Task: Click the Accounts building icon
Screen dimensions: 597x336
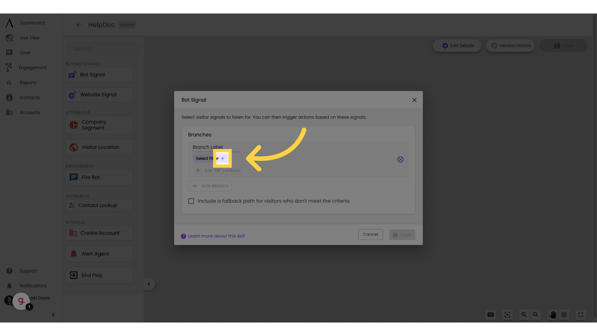Action: pyautogui.click(x=9, y=112)
